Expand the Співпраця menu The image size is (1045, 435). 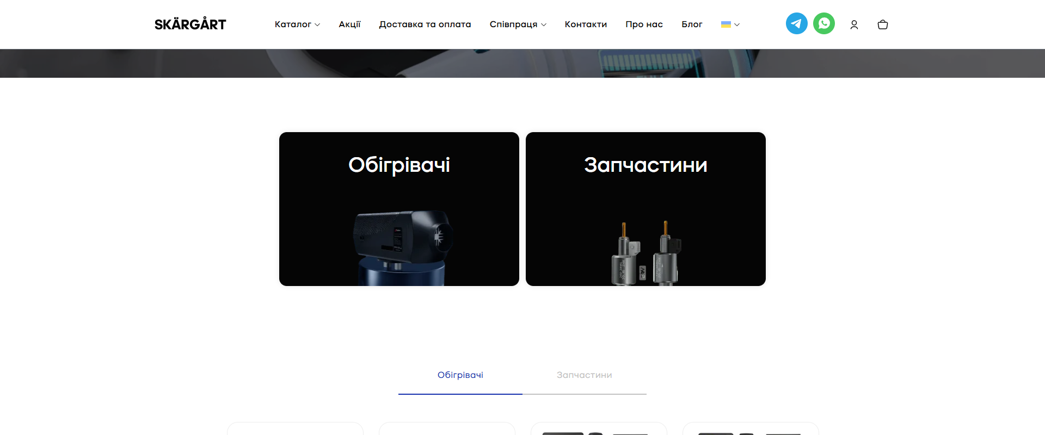click(518, 24)
